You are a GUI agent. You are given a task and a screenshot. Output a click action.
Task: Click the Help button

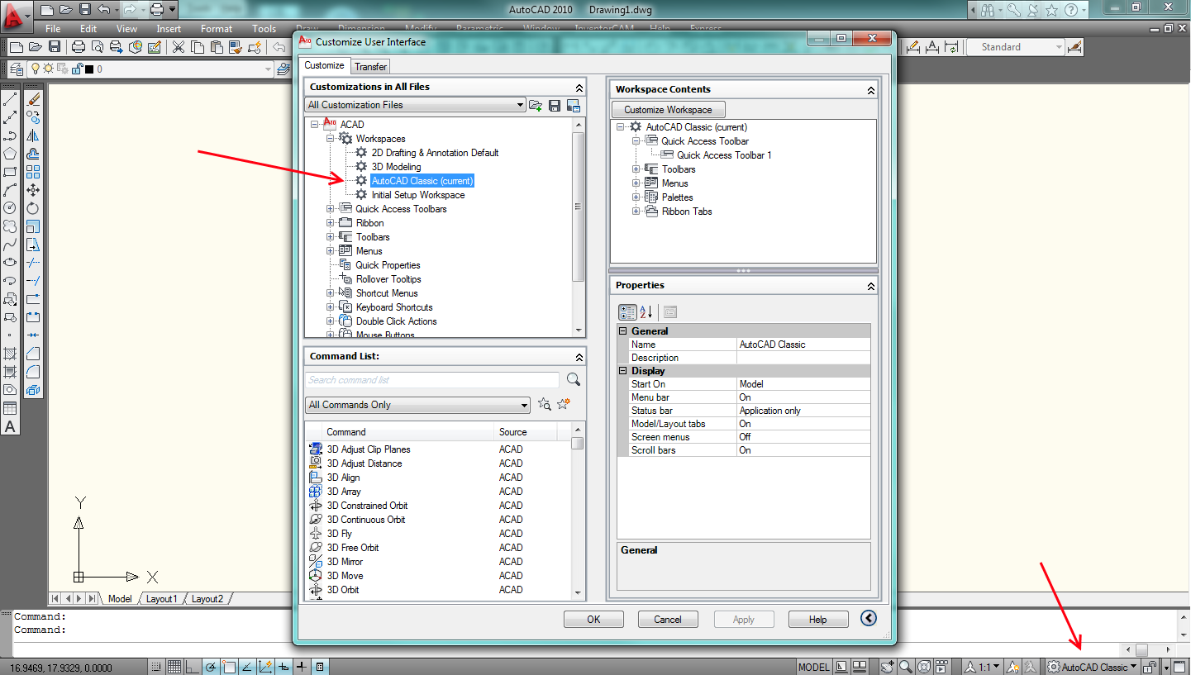tap(818, 620)
